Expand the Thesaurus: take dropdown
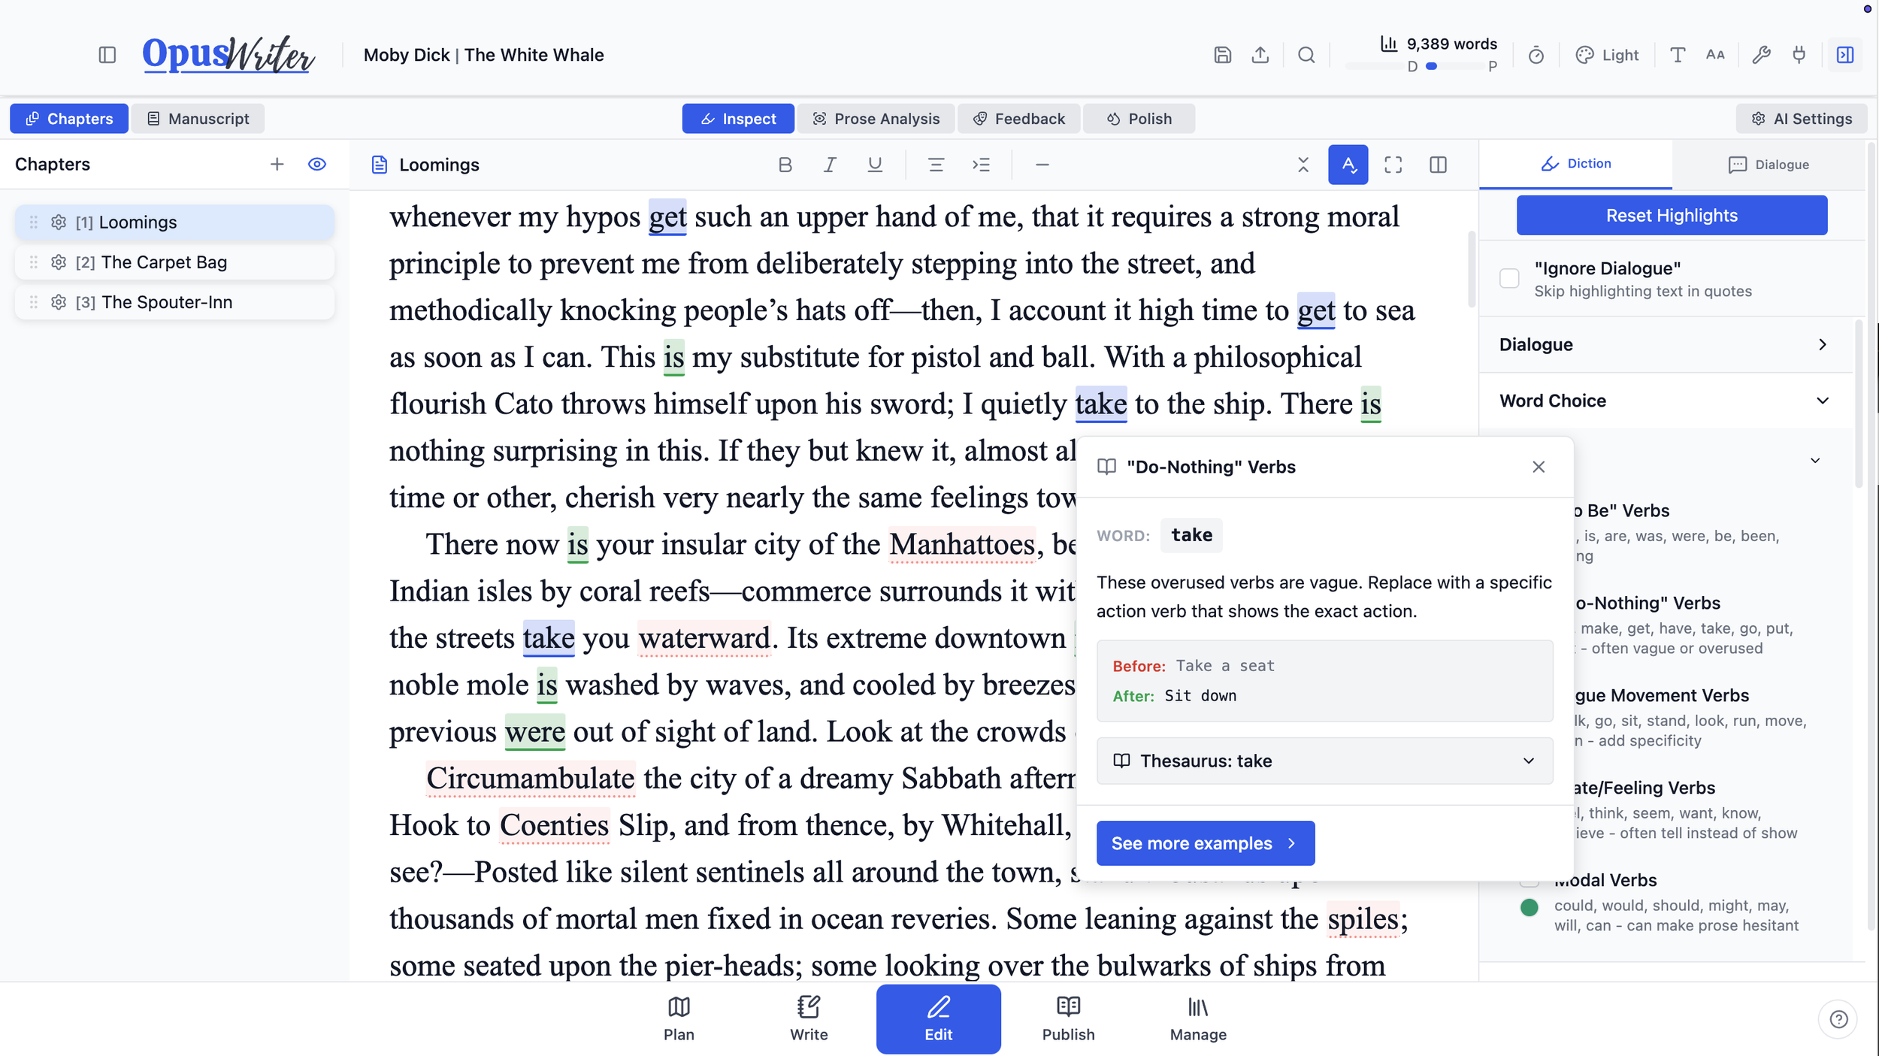 click(1324, 761)
